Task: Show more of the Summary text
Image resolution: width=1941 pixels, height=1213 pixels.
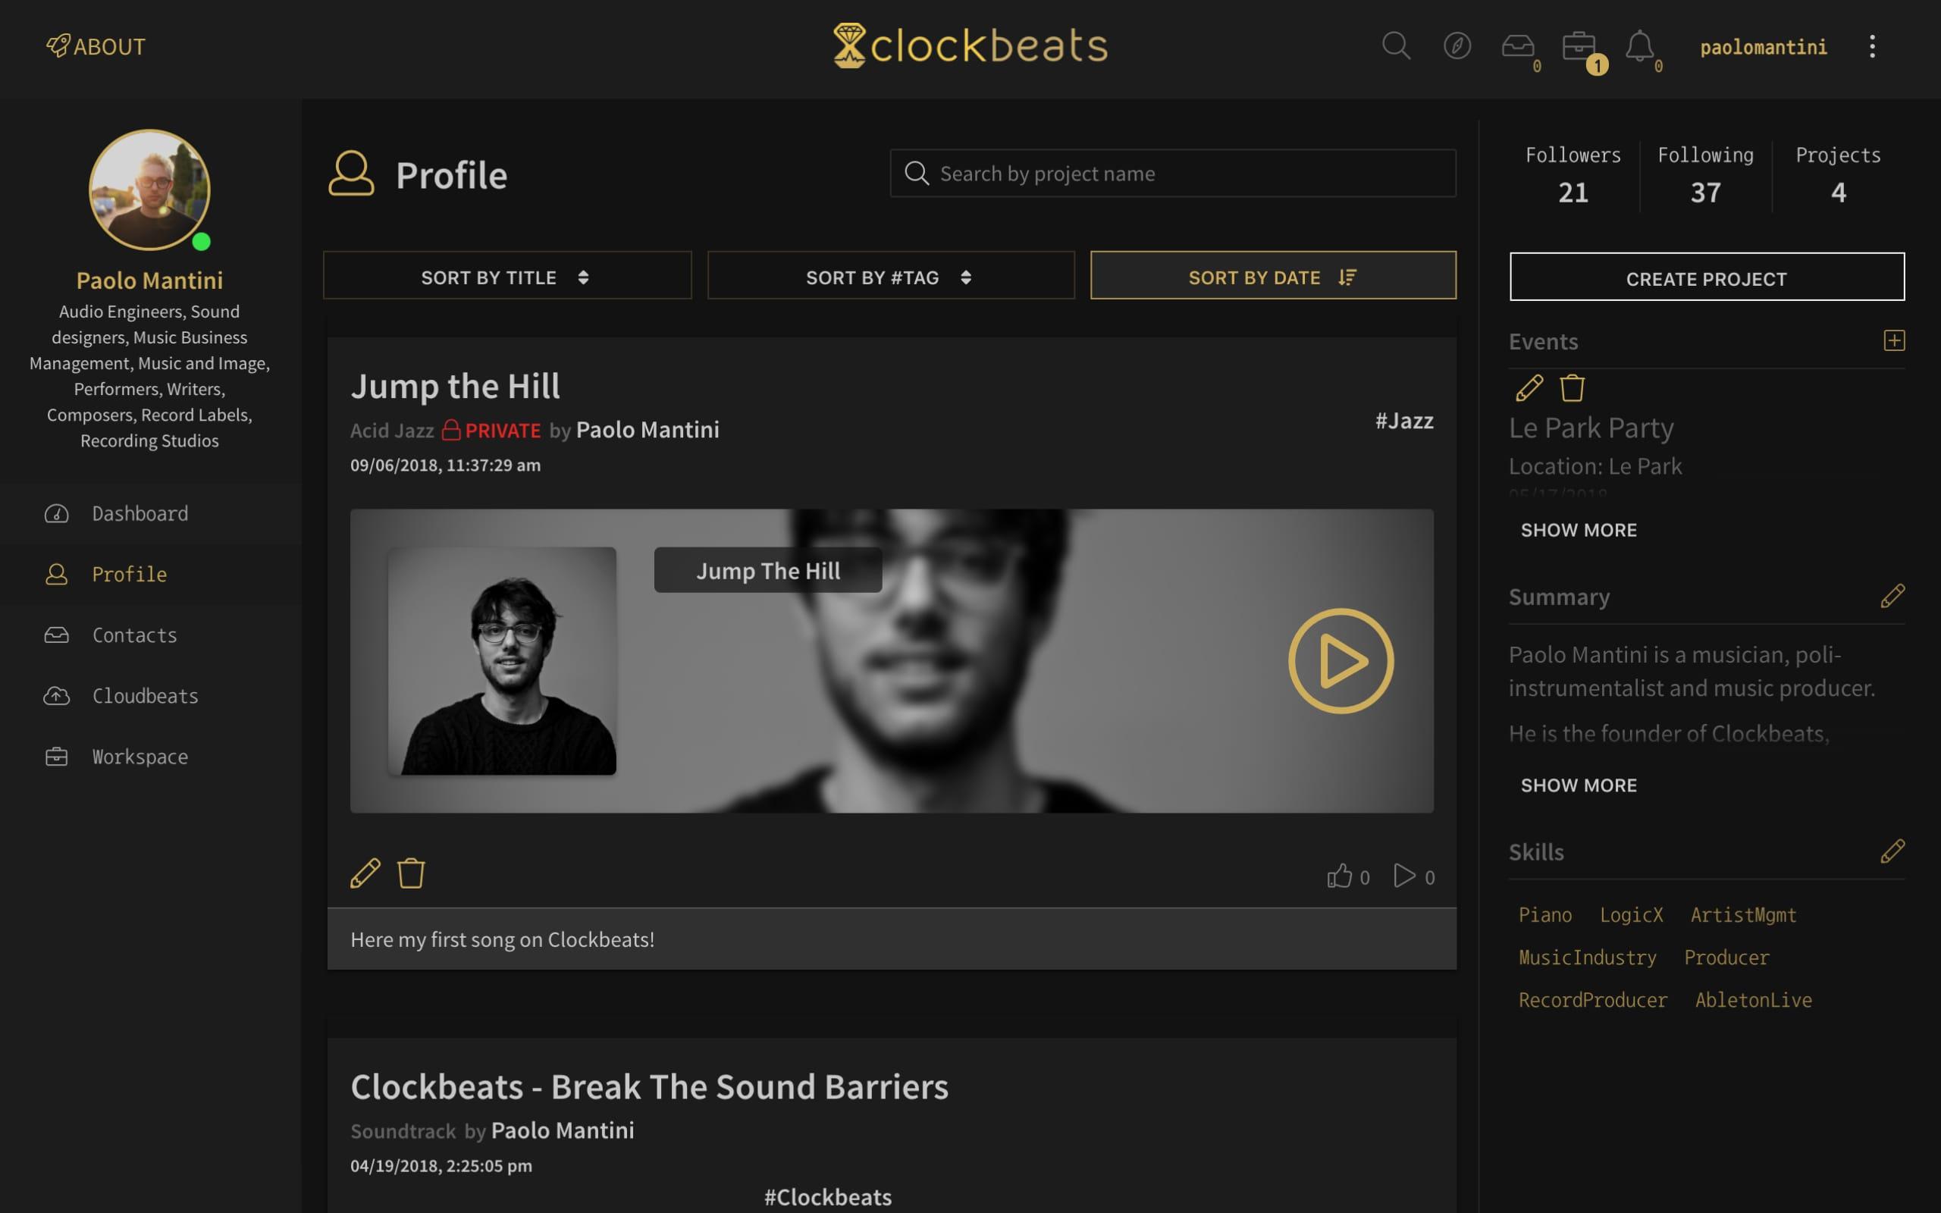Action: click(x=1579, y=785)
